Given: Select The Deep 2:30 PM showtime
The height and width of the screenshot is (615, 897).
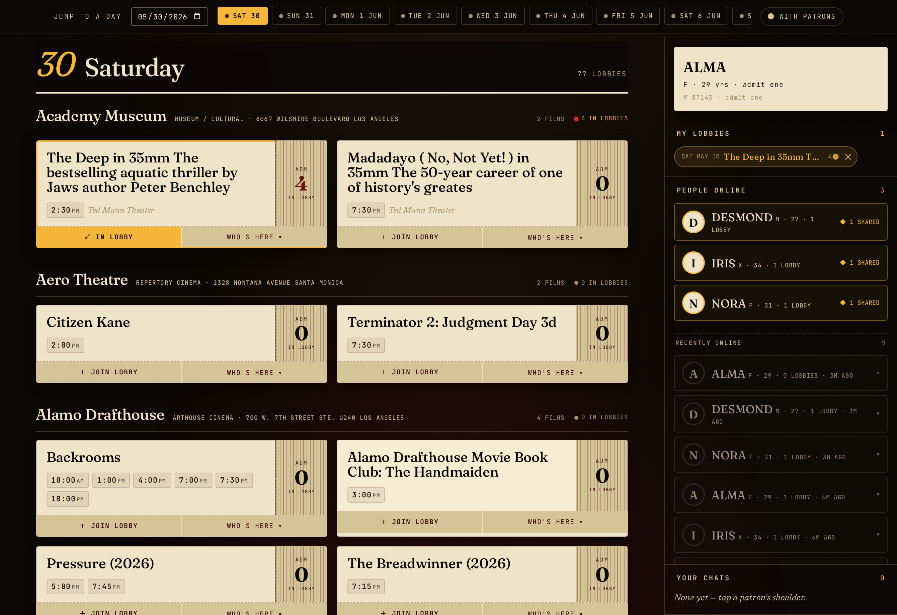Looking at the screenshot, I should [x=65, y=210].
